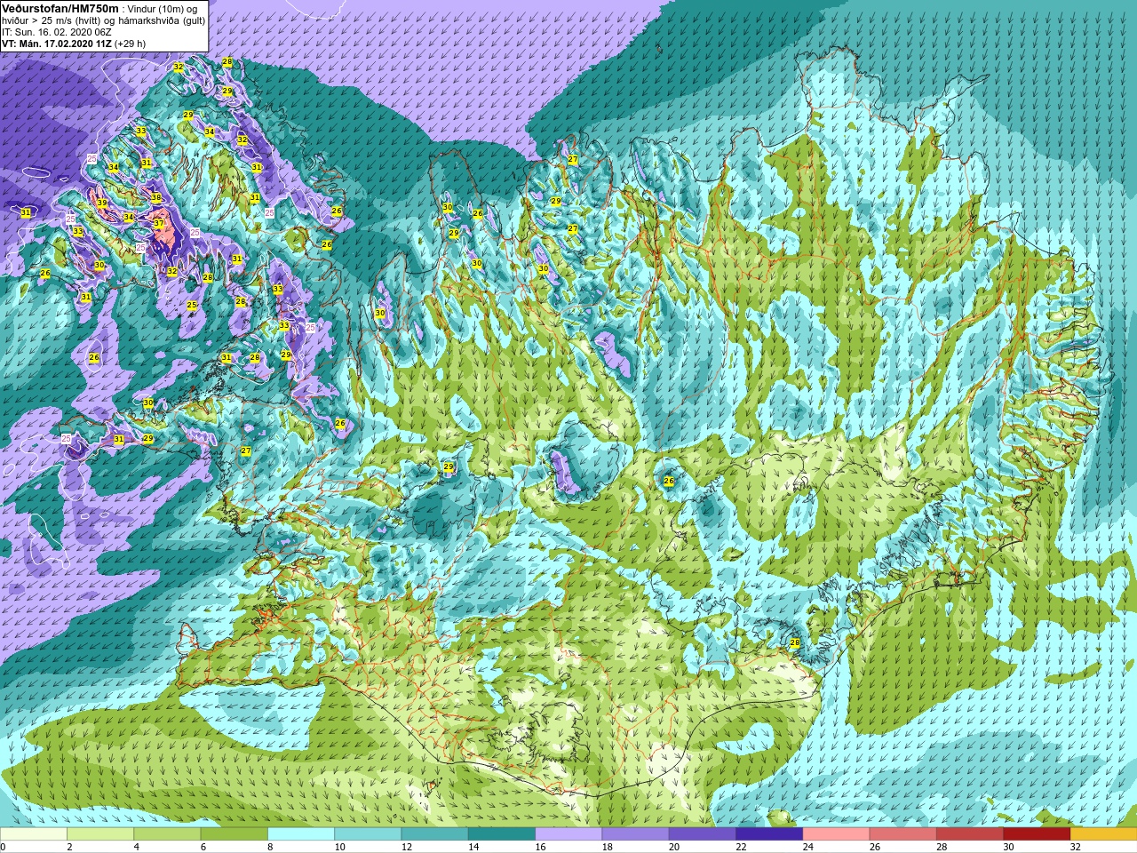Click legend scale number 22
This screenshot has width=1137, height=853.
click(741, 847)
